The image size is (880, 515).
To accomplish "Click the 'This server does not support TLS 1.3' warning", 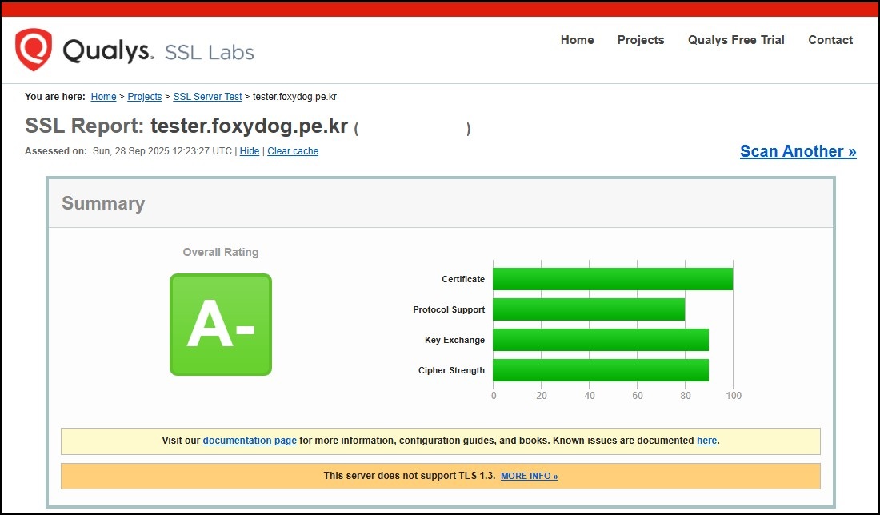I will click(409, 476).
